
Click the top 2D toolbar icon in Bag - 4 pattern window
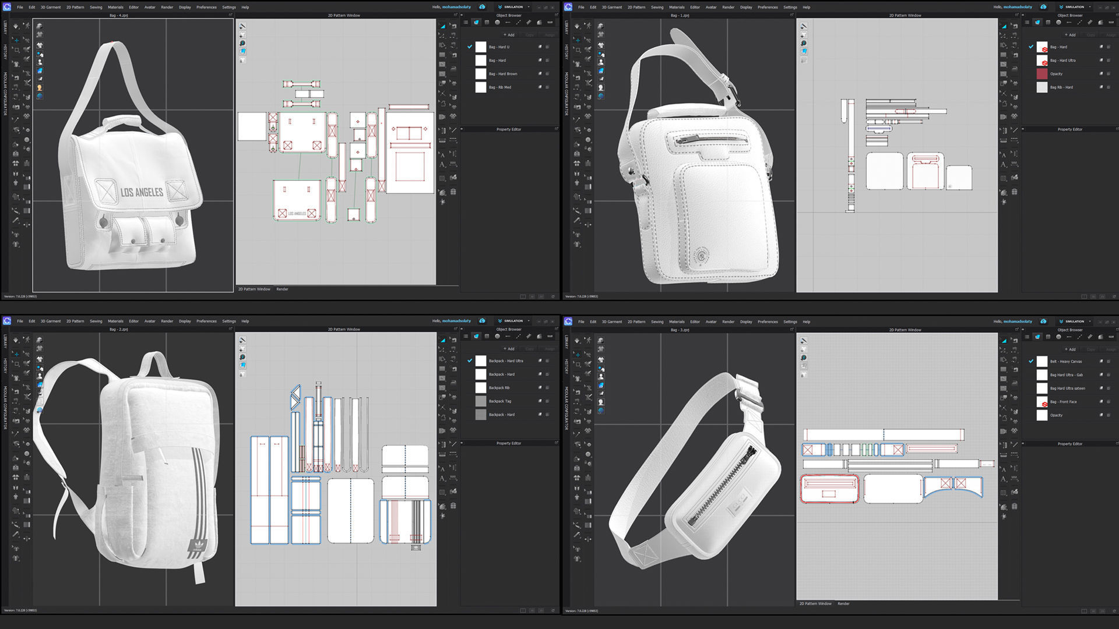tap(242, 26)
